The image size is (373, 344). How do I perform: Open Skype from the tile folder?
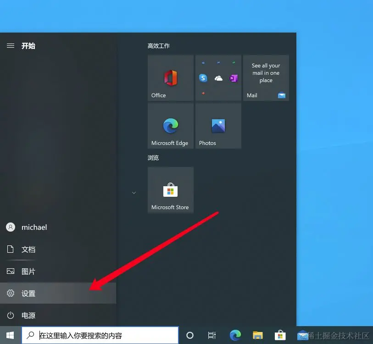tap(203, 78)
